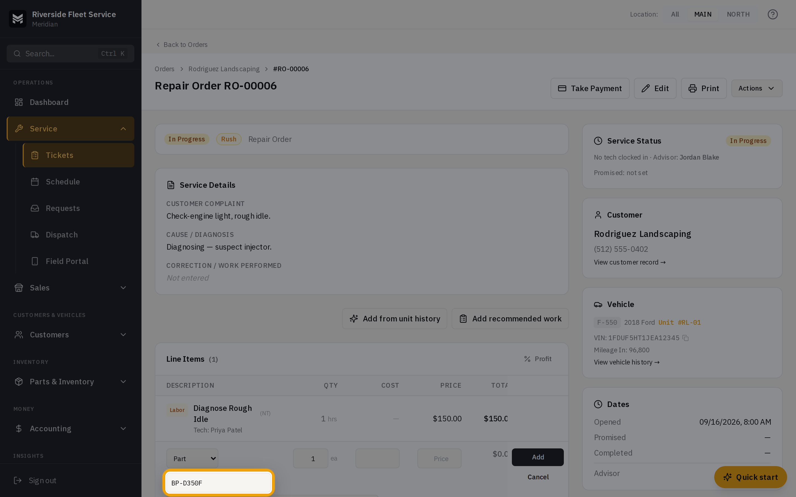
Task: Click the Sign out icon
Action: point(18,480)
